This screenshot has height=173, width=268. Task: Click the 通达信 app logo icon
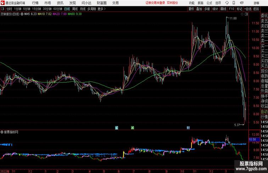point(2,3)
